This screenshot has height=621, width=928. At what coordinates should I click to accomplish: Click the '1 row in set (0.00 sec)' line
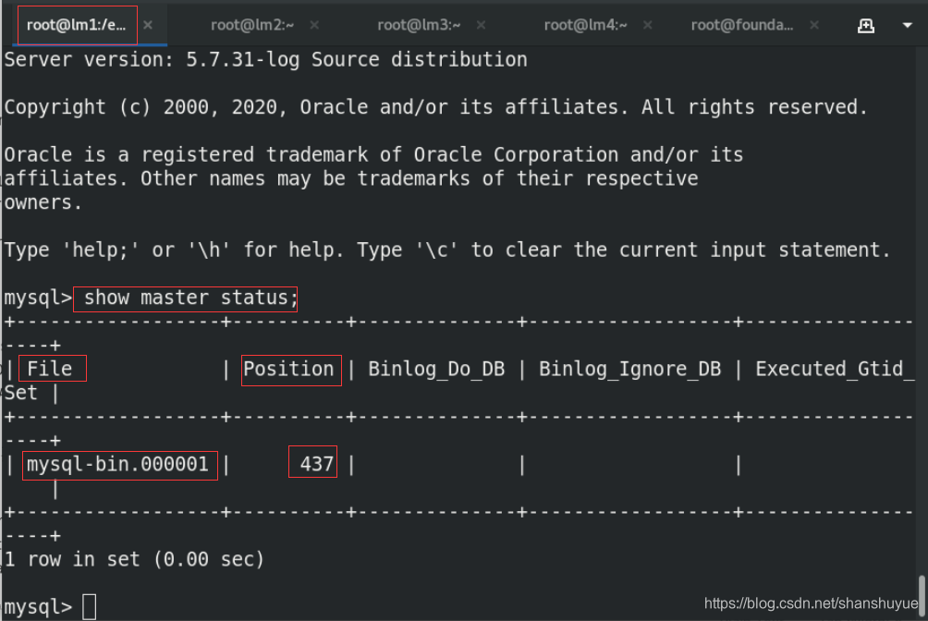click(x=134, y=559)
